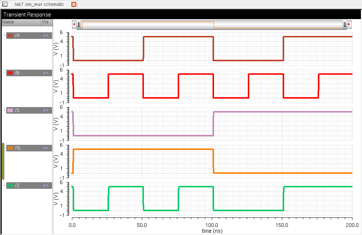Expand the /A signal tree node
Image resolution: width=362 pixels, height=235 pixels.
pos(4,35)
